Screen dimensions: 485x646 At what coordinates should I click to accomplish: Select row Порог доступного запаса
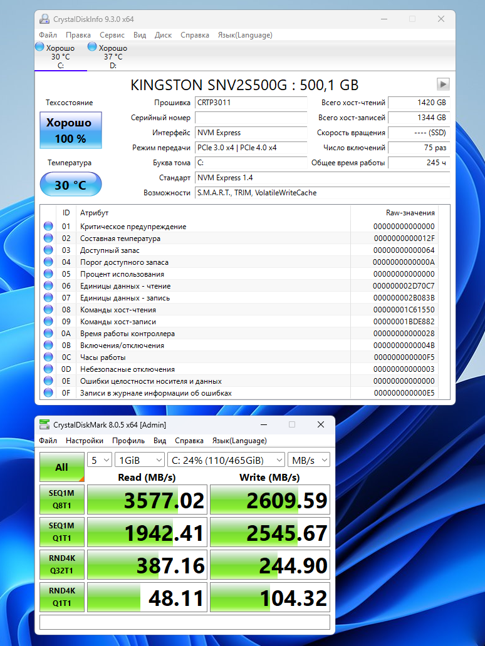pos(239,262)
